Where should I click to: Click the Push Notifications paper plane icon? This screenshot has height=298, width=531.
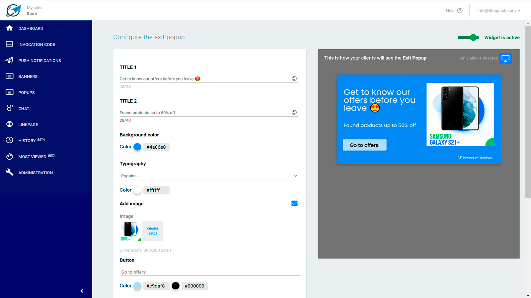coord(10,60)
